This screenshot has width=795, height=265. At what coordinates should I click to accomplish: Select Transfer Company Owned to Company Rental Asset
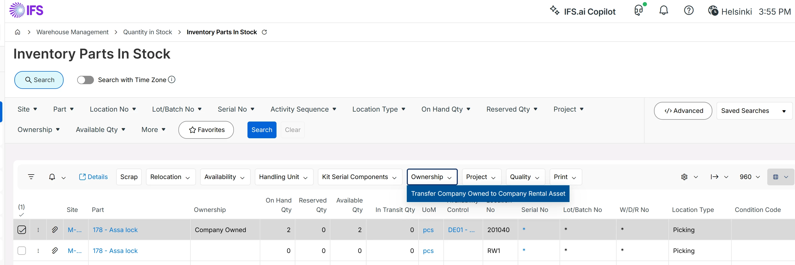488,193
